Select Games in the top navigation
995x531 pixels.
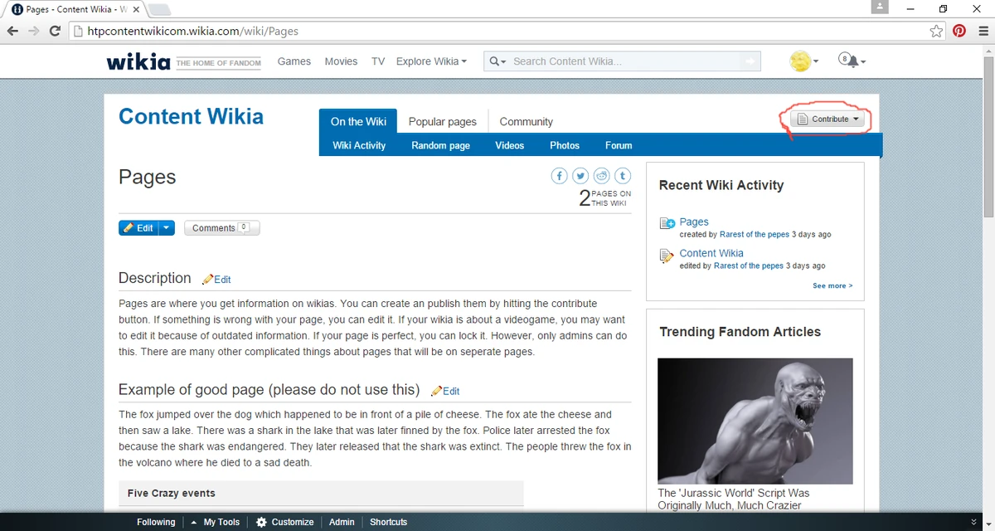point(294,61)
